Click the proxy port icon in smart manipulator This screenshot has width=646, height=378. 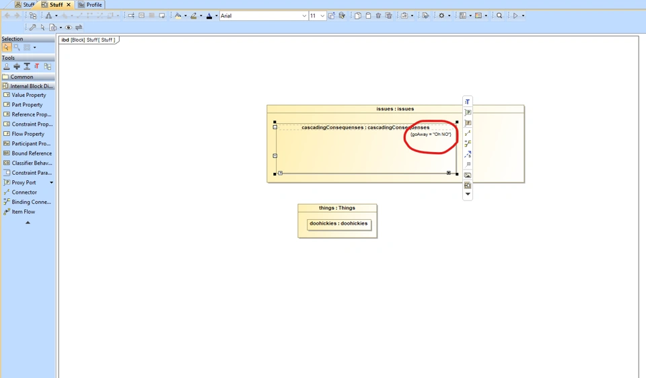tap(468, 112)
